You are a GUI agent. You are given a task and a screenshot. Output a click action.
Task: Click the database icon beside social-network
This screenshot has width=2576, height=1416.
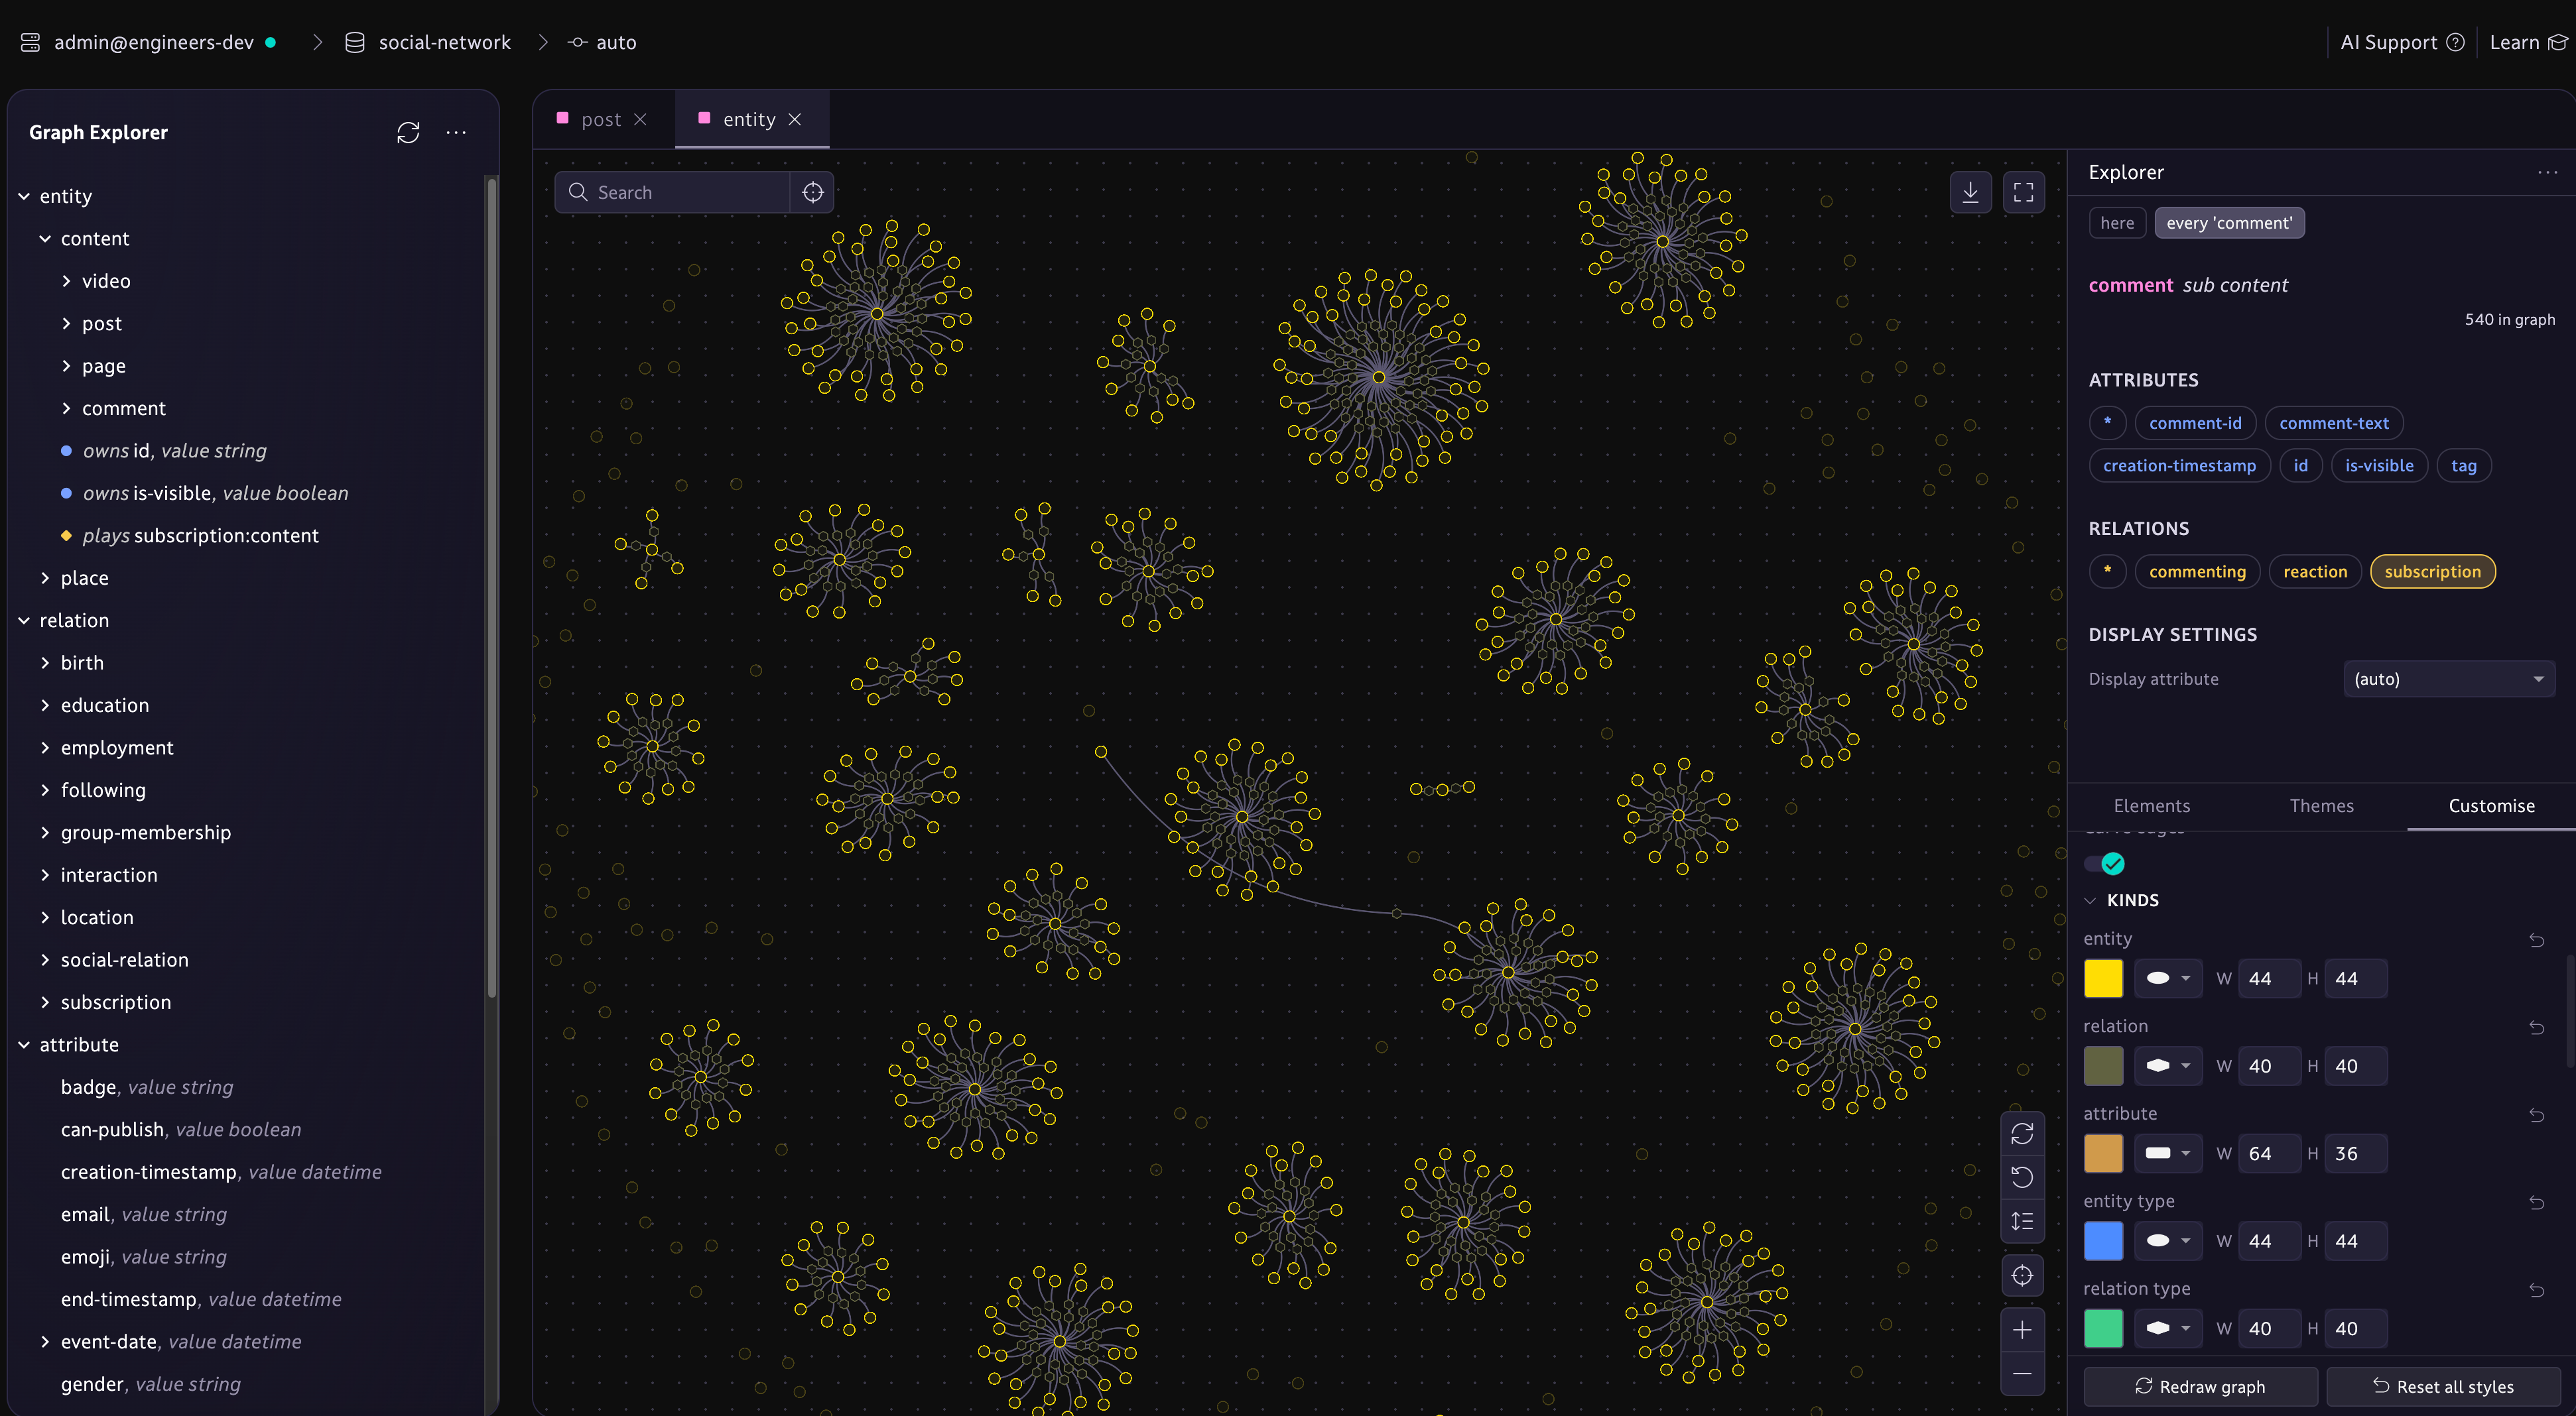[x=354, y=42]
